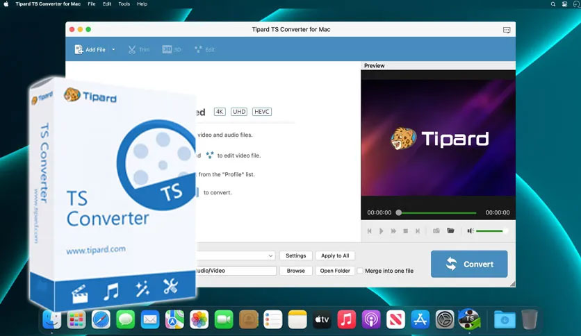Open the Help menu

142,4
